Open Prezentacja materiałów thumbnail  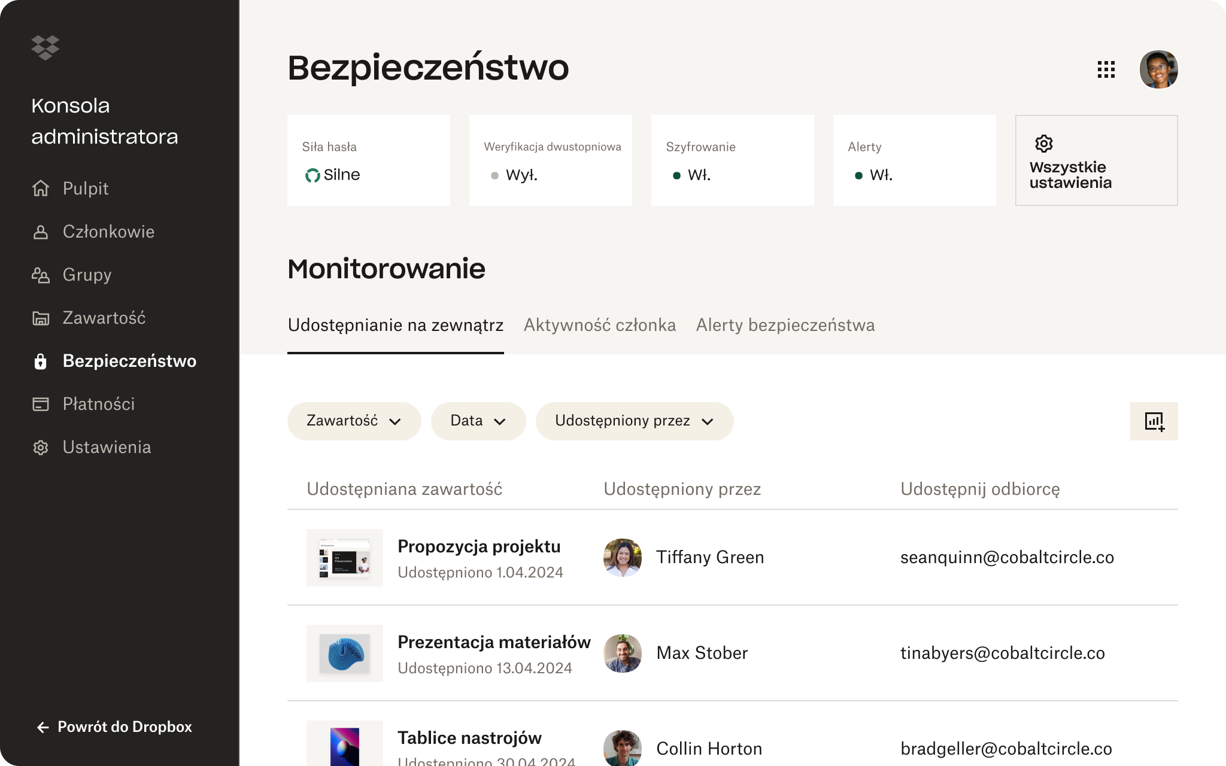tap(345, 653)
